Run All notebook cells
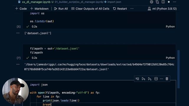 coord(61,9)
